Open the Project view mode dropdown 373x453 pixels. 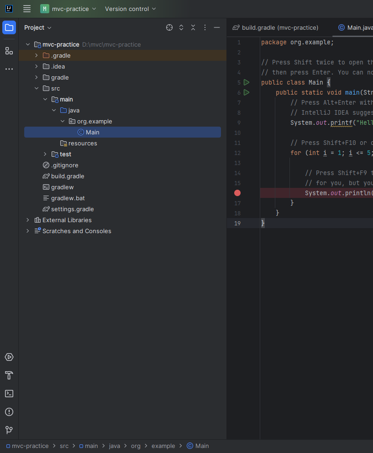click(38, 27)
